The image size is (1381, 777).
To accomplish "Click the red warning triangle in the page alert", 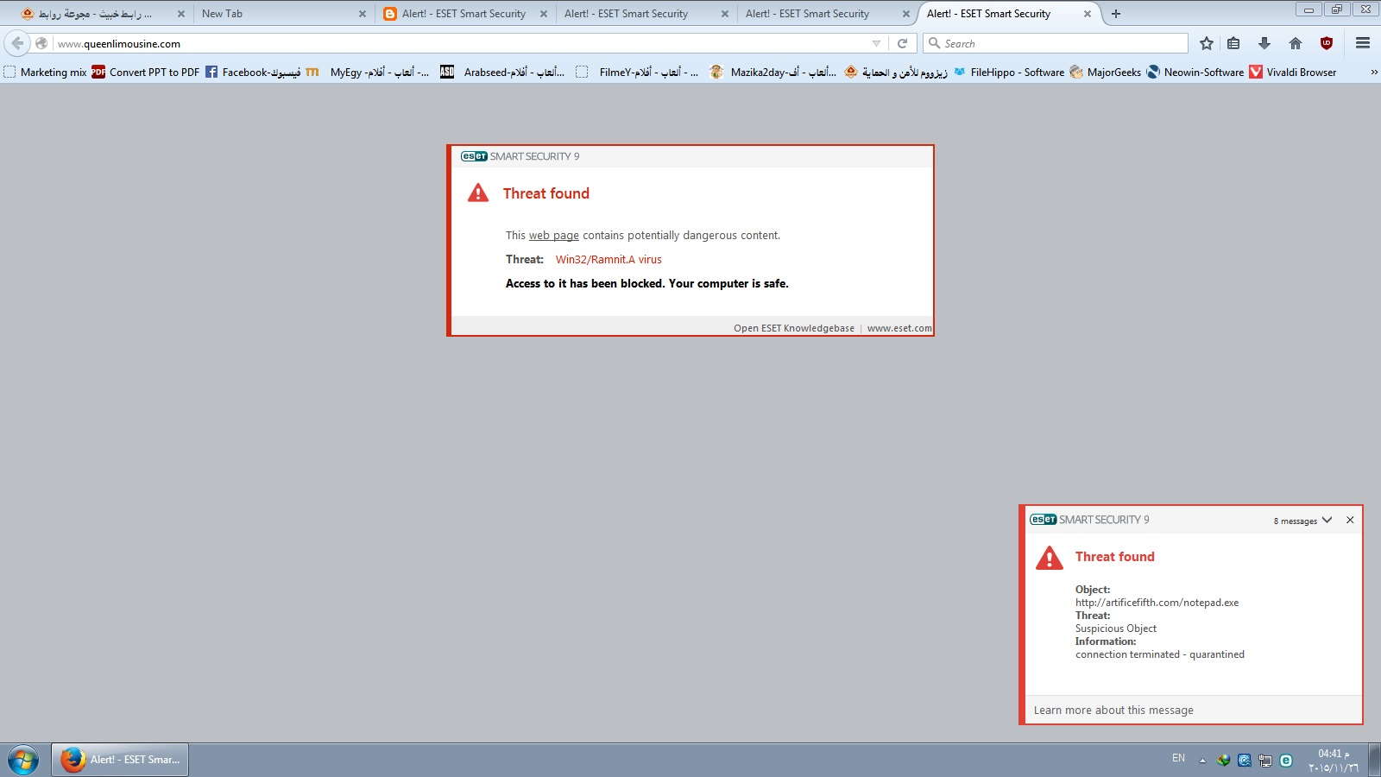I will pyautogui.click(x=478, y=193).
